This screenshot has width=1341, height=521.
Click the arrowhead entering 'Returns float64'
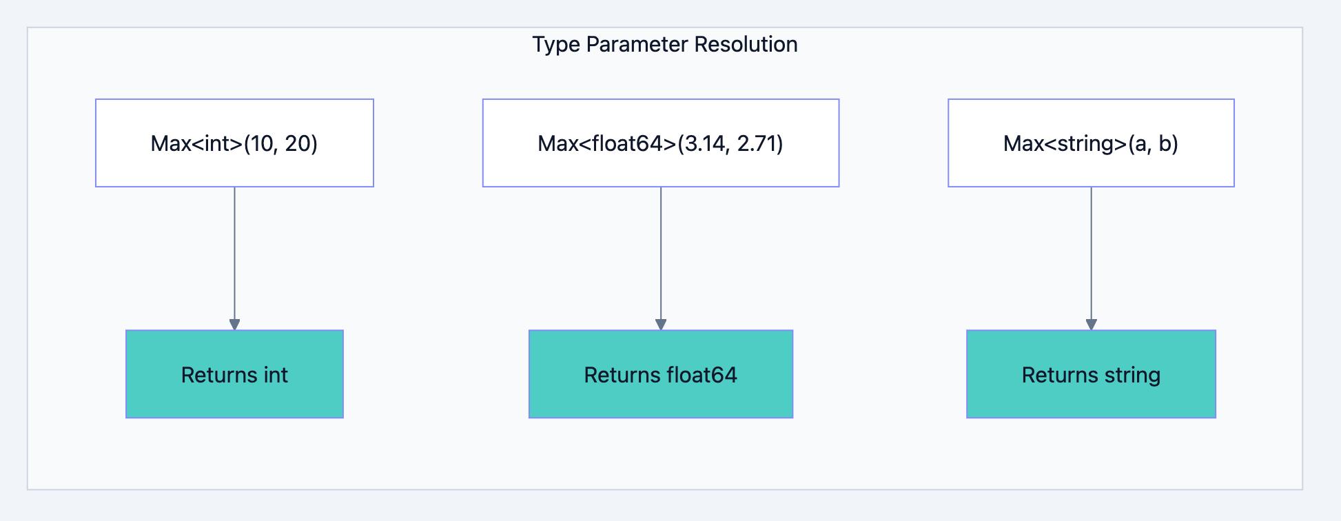pyautogui.click(x=661, y=325)
